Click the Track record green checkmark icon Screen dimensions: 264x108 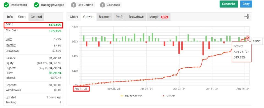point(6,5)
